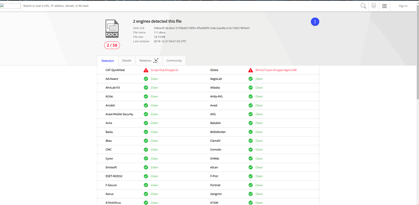Click BitDefender green clean checkmark
419x205 pixels.
[251, 132]
